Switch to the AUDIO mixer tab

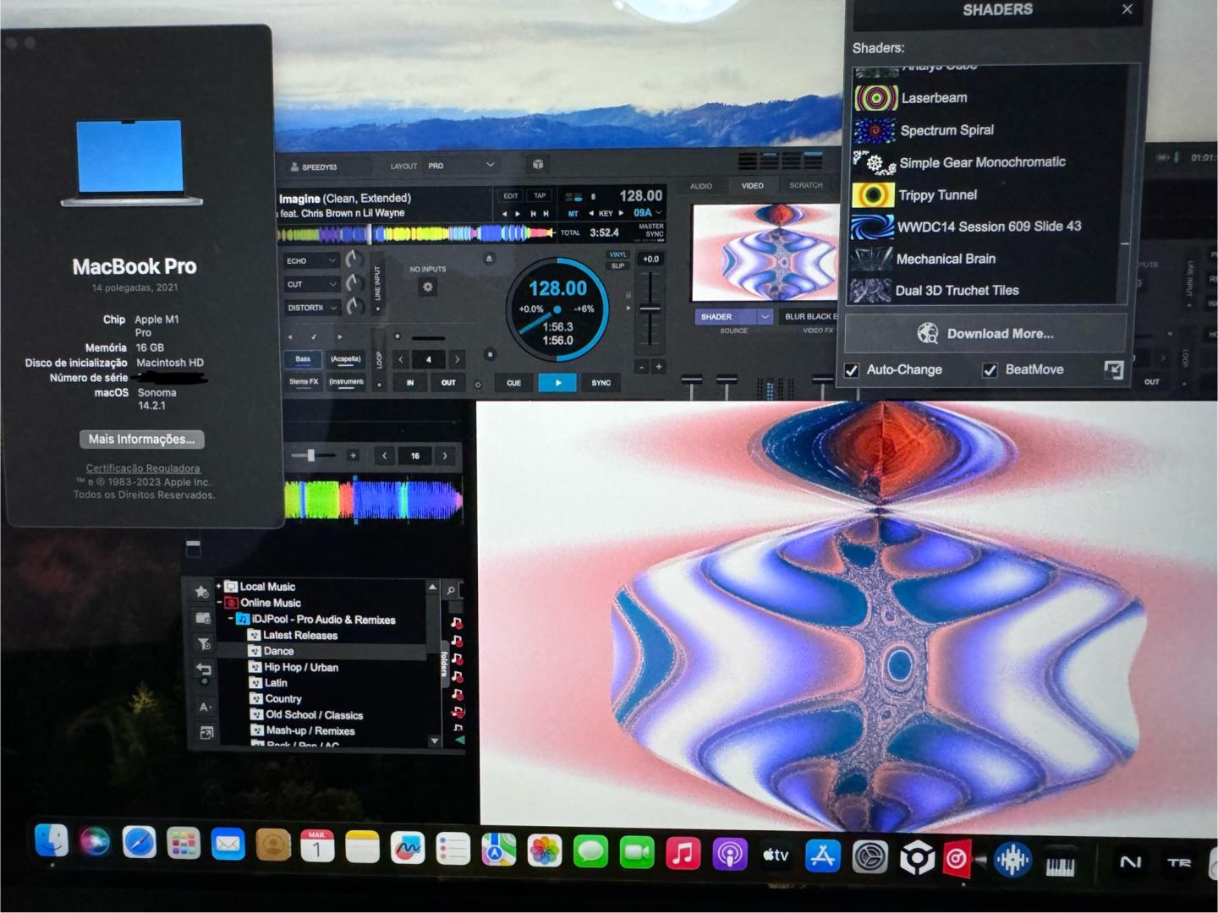tap(701, 186)
